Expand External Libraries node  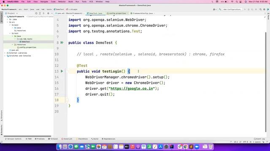(x=5, y=53)
